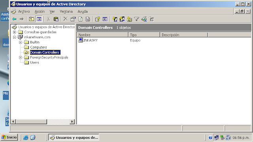Click the tray icon beside the clock

pyautogui.click(x=228, y=138)
